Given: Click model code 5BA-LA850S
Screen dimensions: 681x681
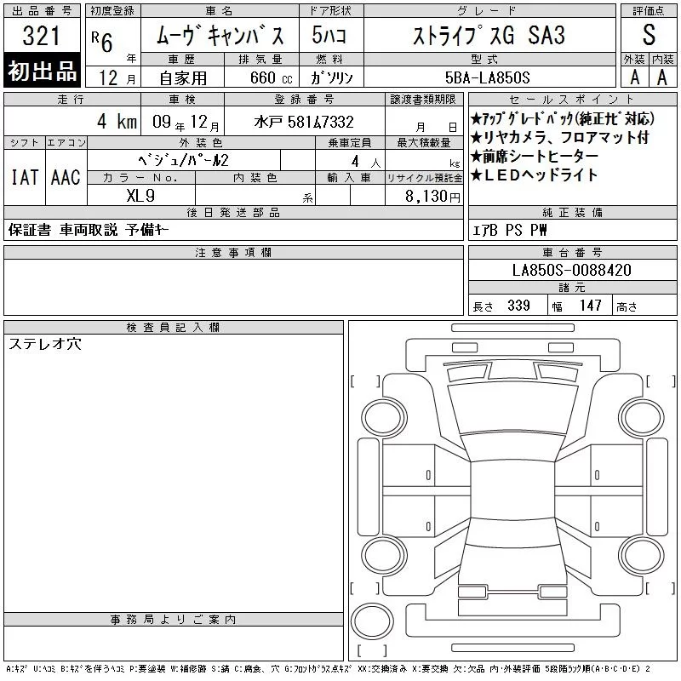Looking at the screenshot, I should point(487,78).
